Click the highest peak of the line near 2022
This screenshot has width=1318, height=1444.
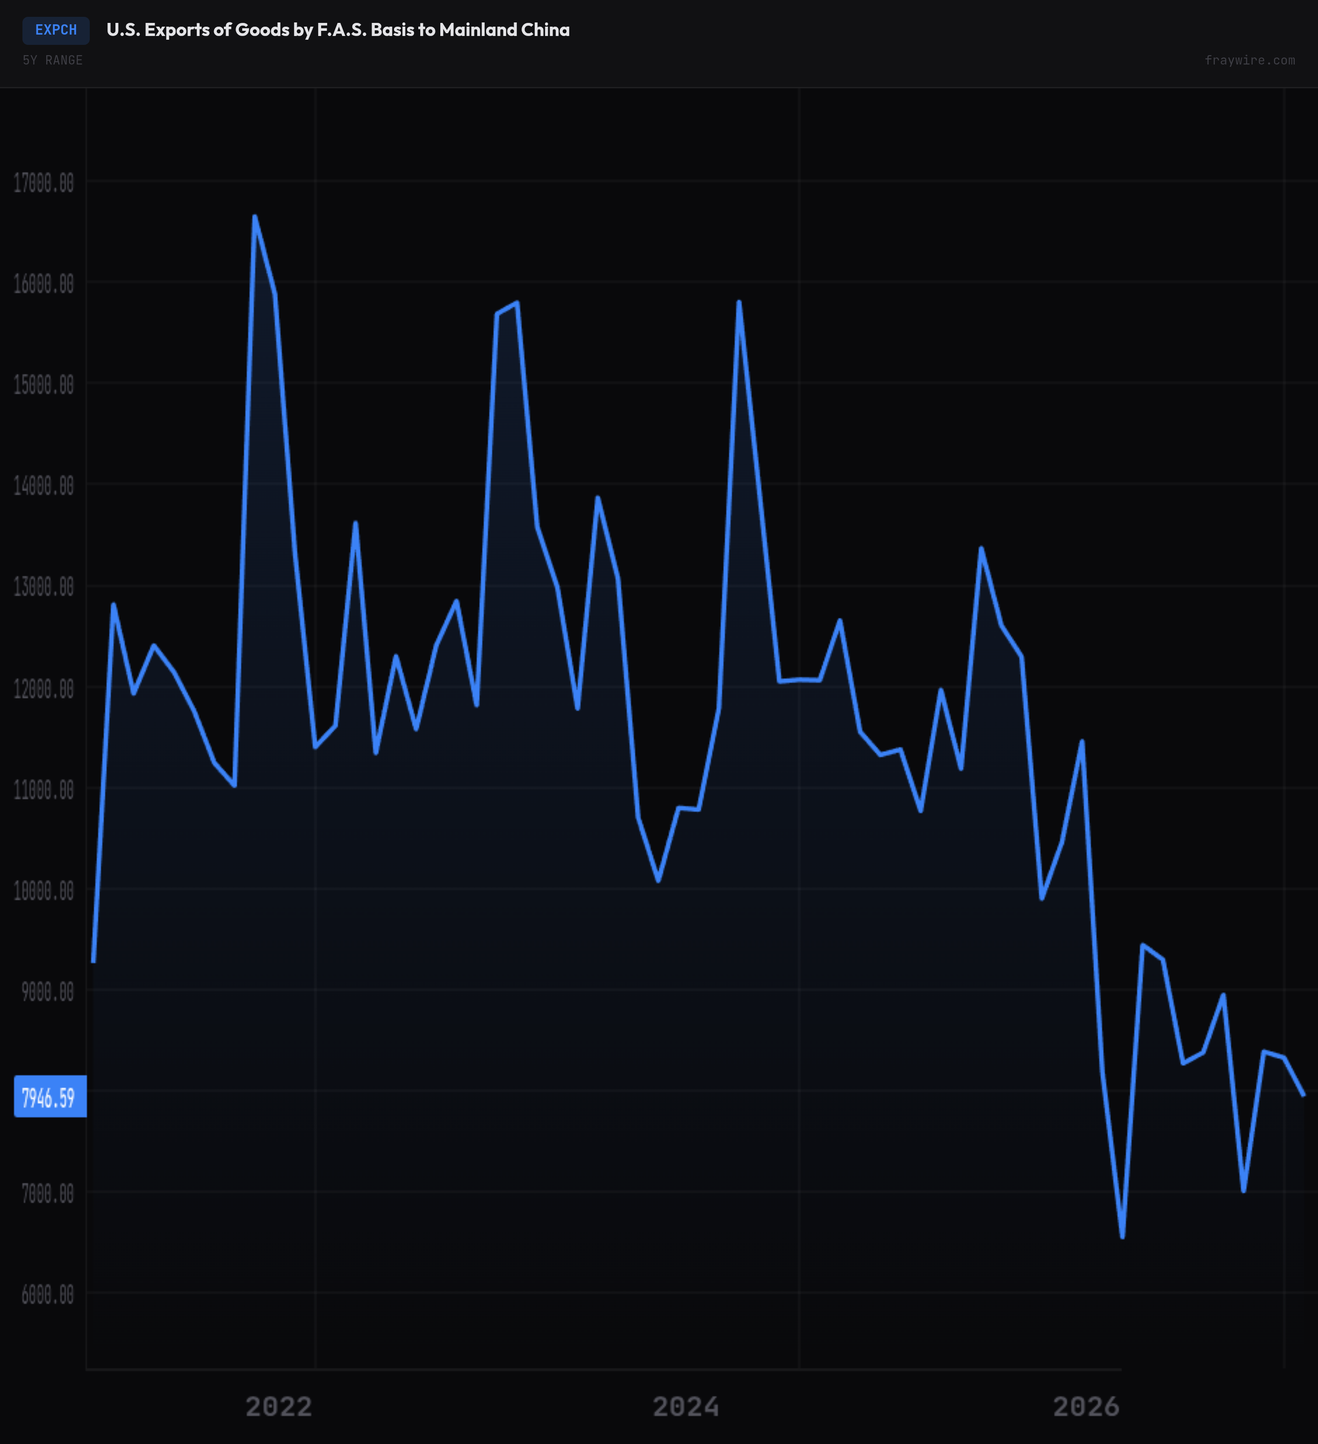pos(255,216)
